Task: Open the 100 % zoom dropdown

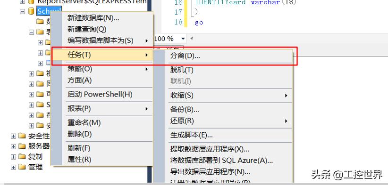Action: pos(183,39)
